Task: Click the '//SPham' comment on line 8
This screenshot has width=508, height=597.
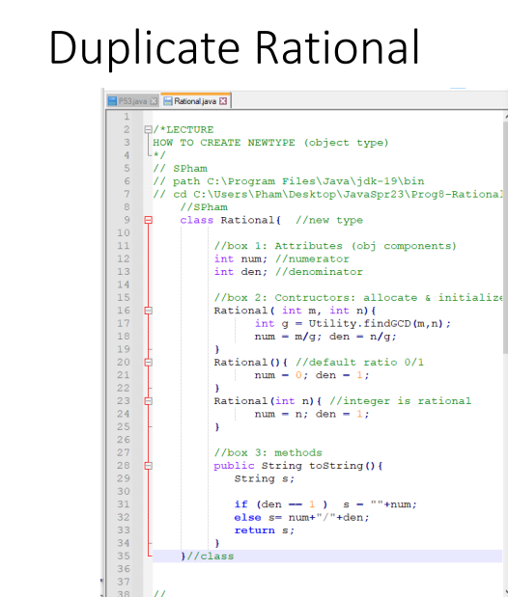Action: (x=204, y=207)
